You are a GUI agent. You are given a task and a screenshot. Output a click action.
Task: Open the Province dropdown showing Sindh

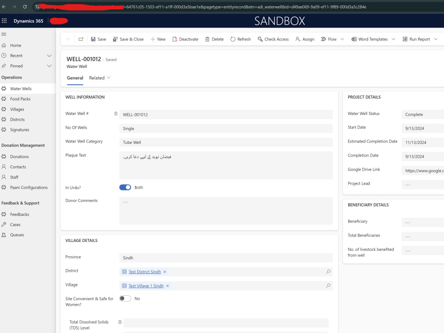[x=226, y=258]
